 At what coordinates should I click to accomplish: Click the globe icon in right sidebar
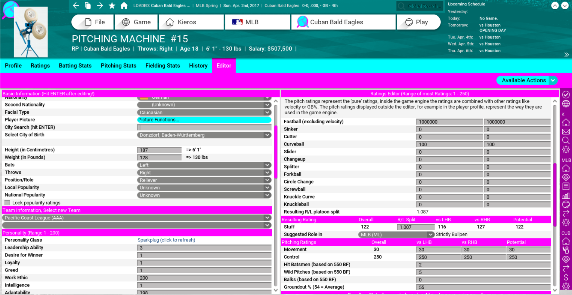pyautogui.click(x=566, y=104)
